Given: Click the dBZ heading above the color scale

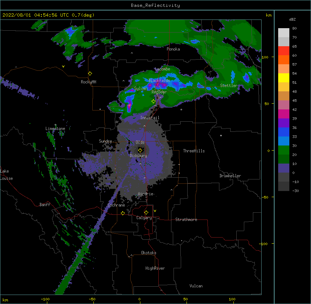Looking at the screenshot, I should [x=292, y=19].
